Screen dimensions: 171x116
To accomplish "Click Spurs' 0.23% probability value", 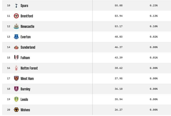I will tap(153, 6).
